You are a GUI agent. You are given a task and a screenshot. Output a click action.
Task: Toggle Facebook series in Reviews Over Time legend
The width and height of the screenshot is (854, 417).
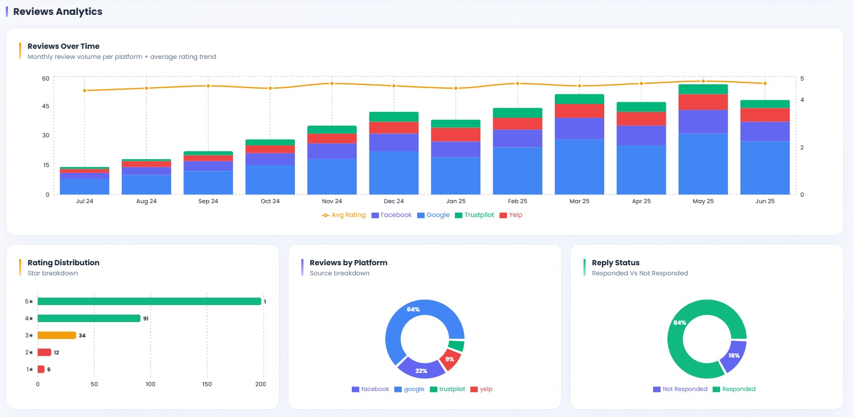pos(392,215)
